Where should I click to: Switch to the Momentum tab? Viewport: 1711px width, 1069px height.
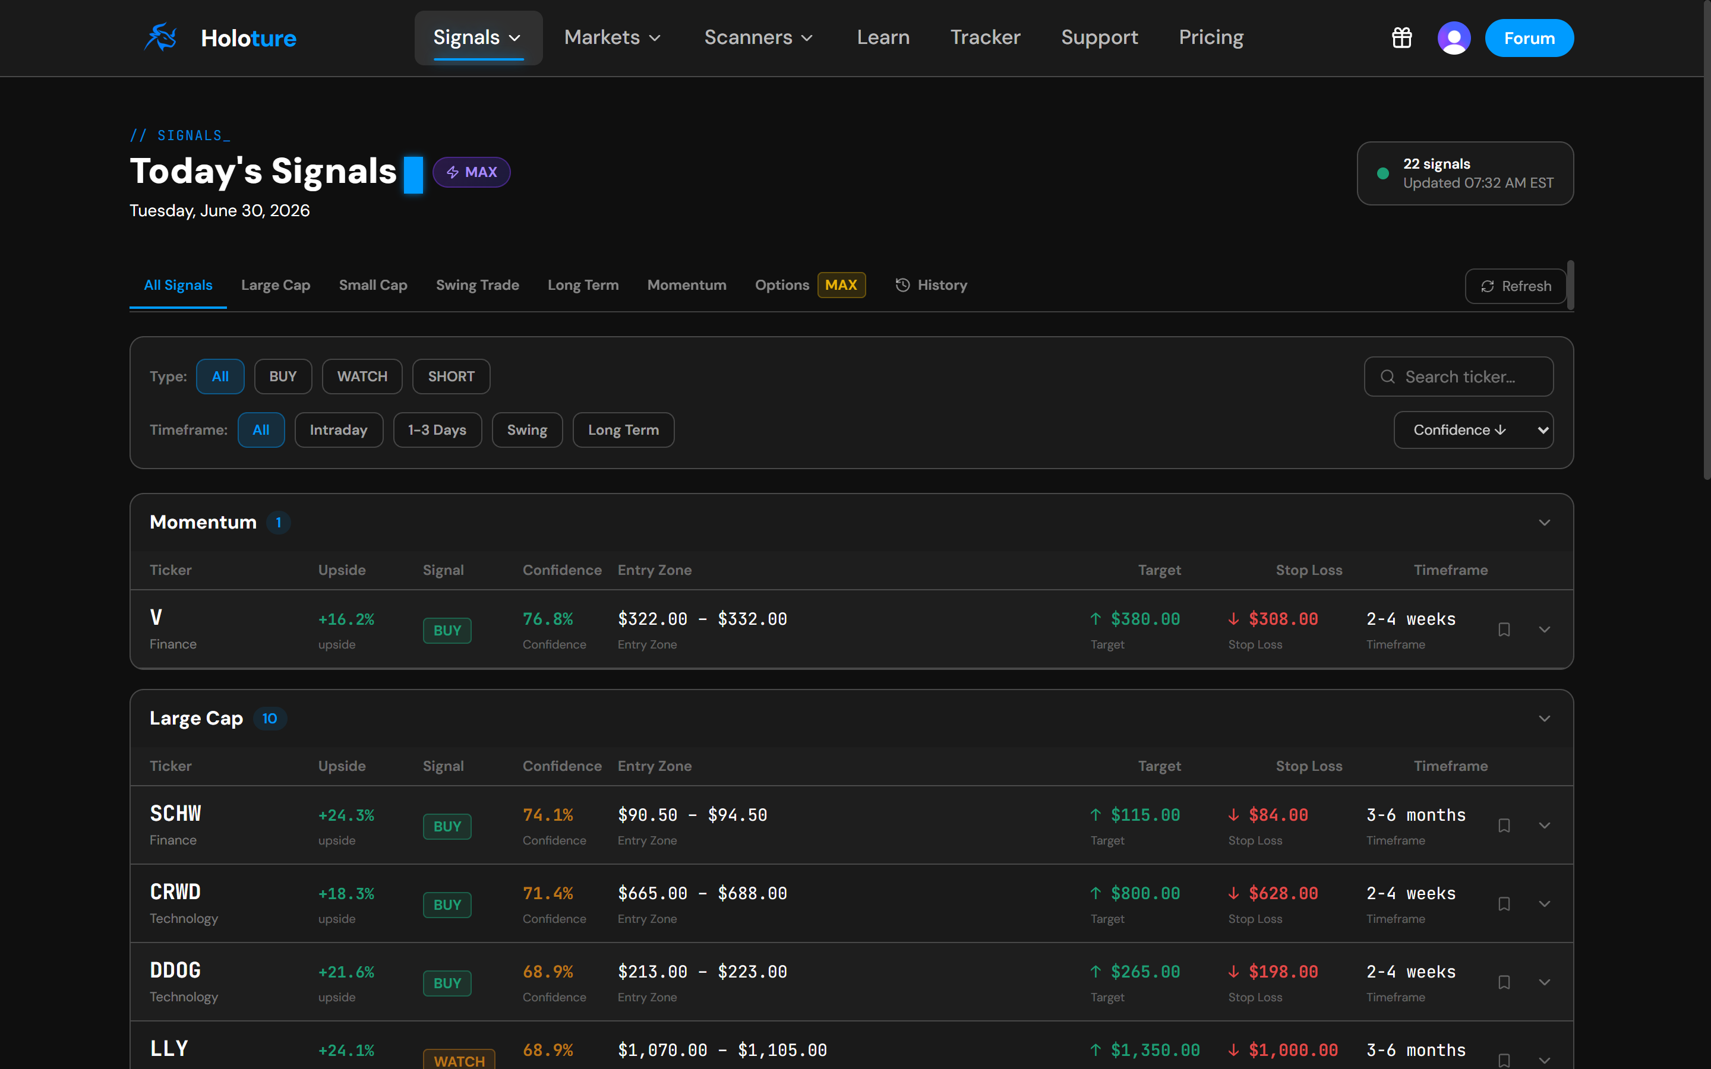[687, 285]
